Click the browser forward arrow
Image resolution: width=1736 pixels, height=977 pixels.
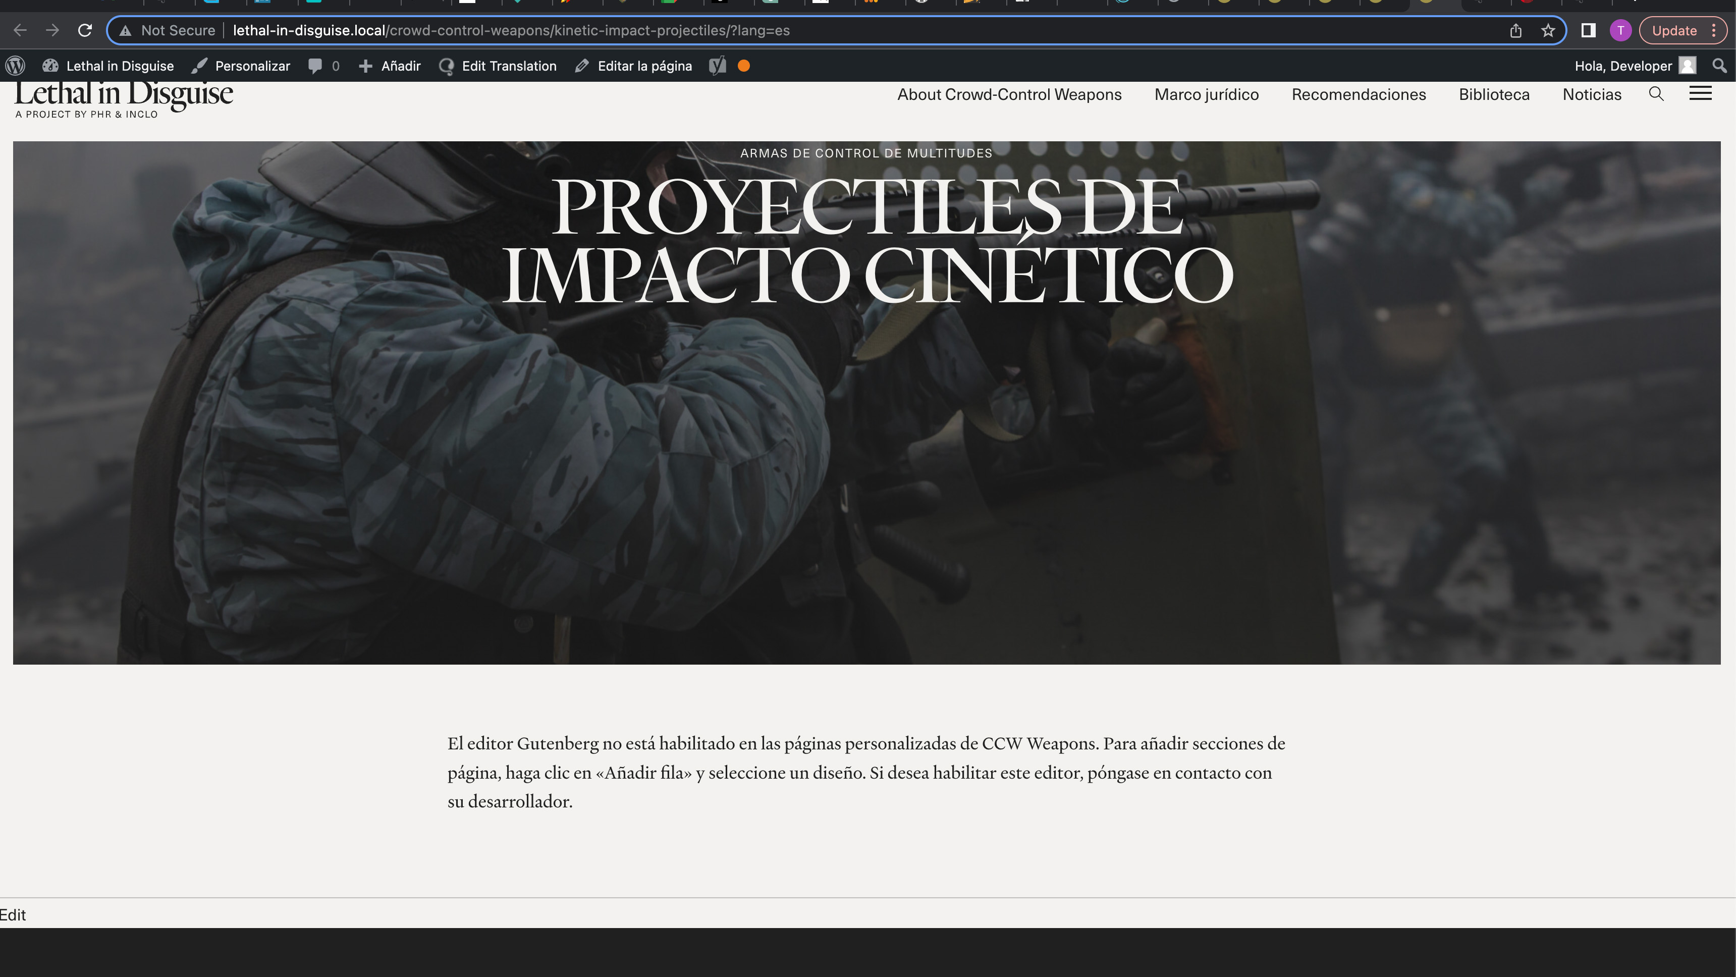click(x=52, y=30)
